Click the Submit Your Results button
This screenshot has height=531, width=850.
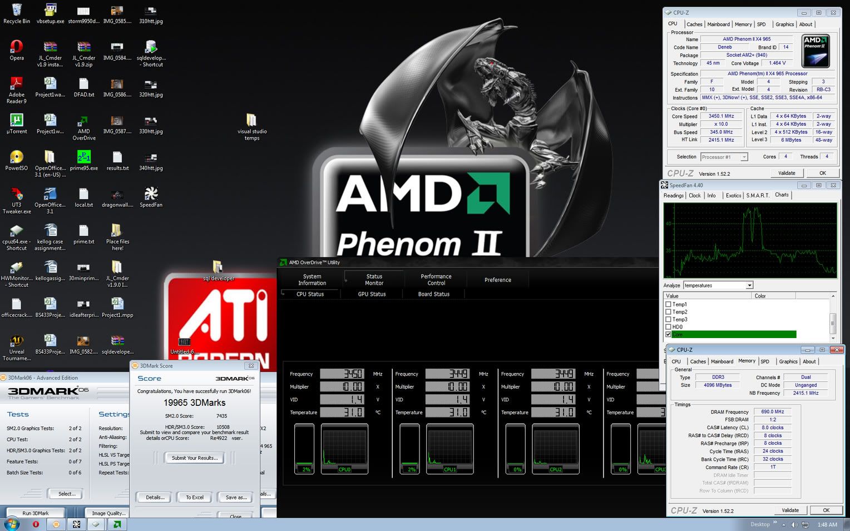194,458
